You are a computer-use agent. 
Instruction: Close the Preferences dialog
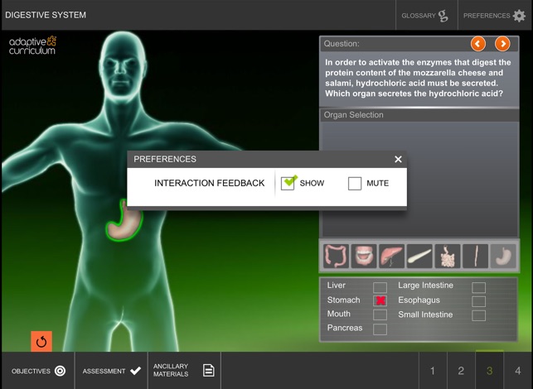tap(398, 159)
